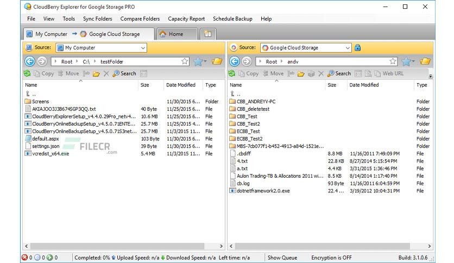The height and width of the screenshot is (263, 454).
Task: Click the delete X in the cloud pane toolbar
Action: 321,73
